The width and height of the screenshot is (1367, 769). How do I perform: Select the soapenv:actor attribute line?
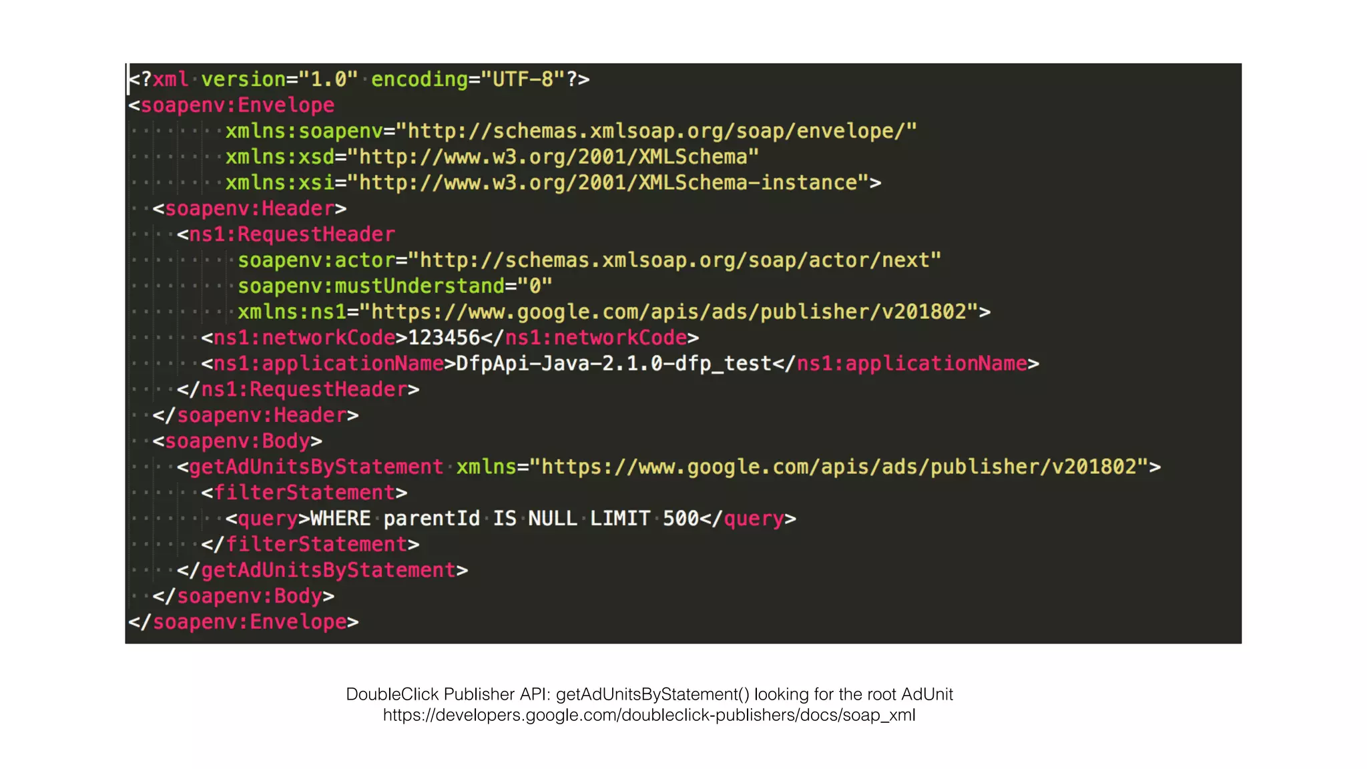click(589, 260)
